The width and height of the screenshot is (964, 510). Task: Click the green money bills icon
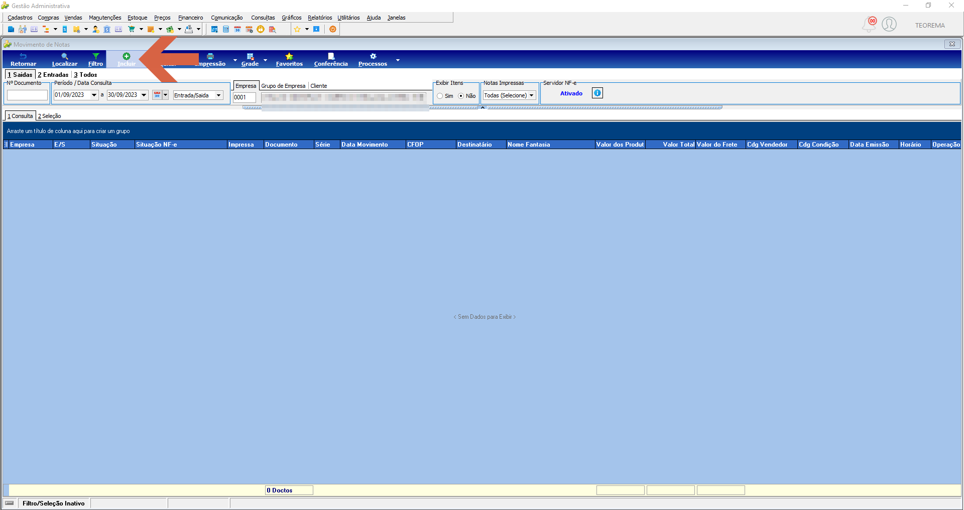click(x=170, y=29)
